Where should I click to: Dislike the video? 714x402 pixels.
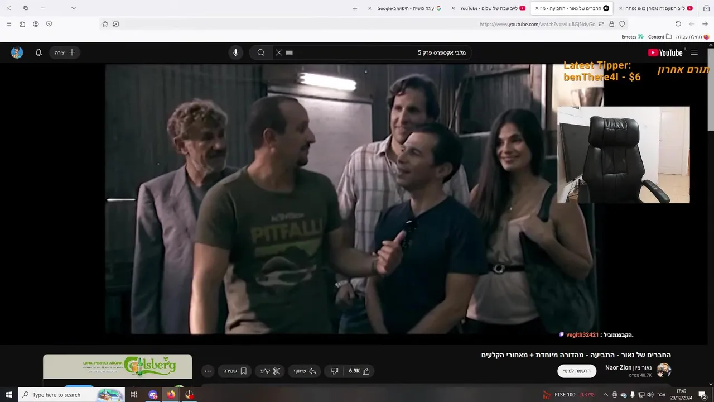[335, 371]
